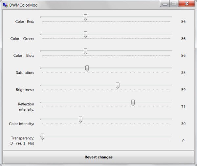Click the Color intensity slider thumb
The image size is (197, 166).
point(80,120)
